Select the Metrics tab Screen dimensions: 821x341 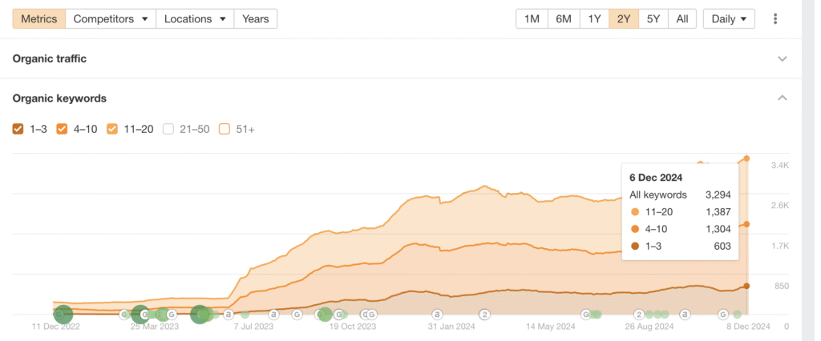tap(38, 18)
